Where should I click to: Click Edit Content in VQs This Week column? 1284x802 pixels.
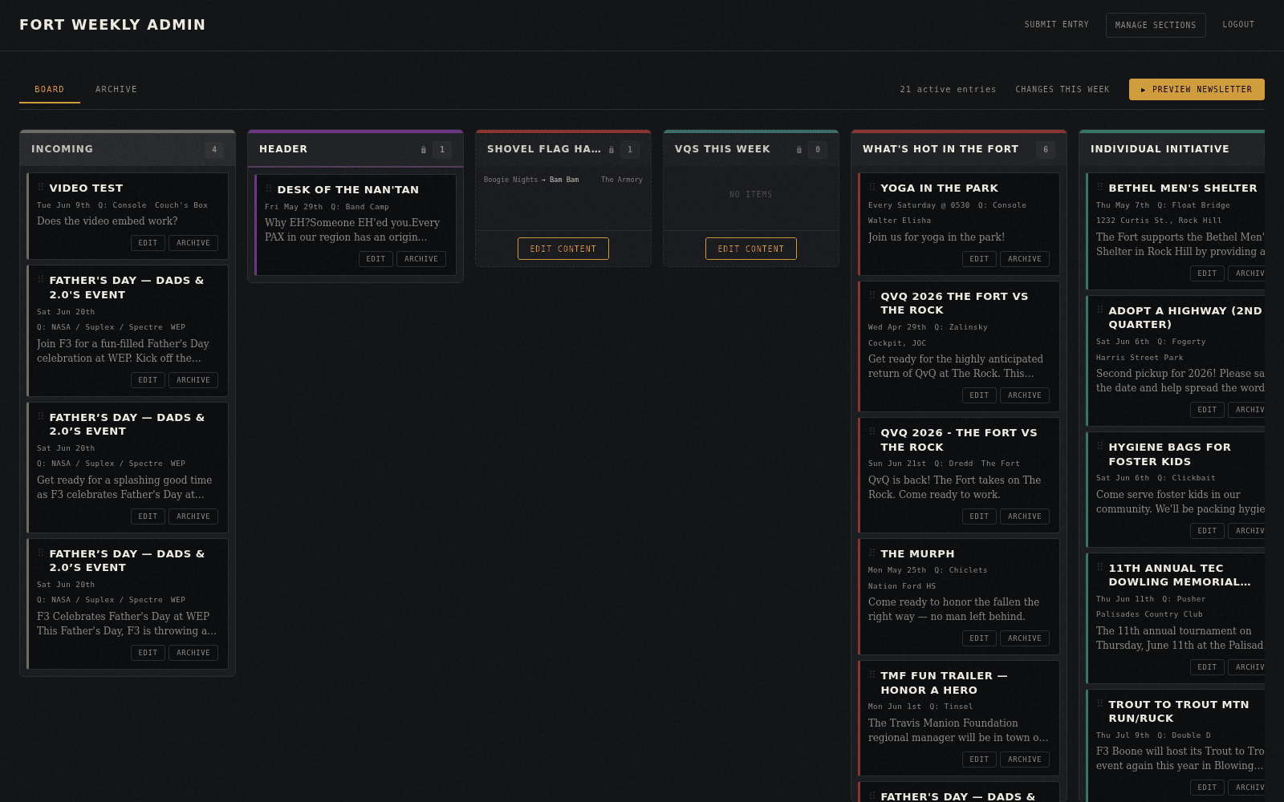pyautogui.click(x=751, y=249)
